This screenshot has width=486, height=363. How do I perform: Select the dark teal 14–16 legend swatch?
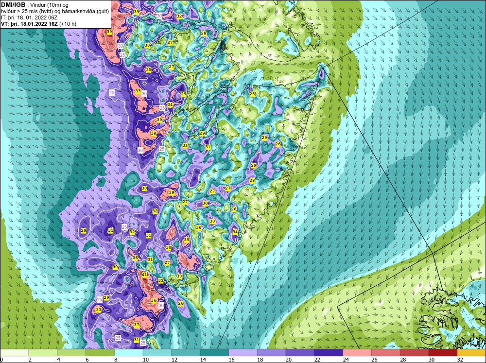click(x=214, y=352)
